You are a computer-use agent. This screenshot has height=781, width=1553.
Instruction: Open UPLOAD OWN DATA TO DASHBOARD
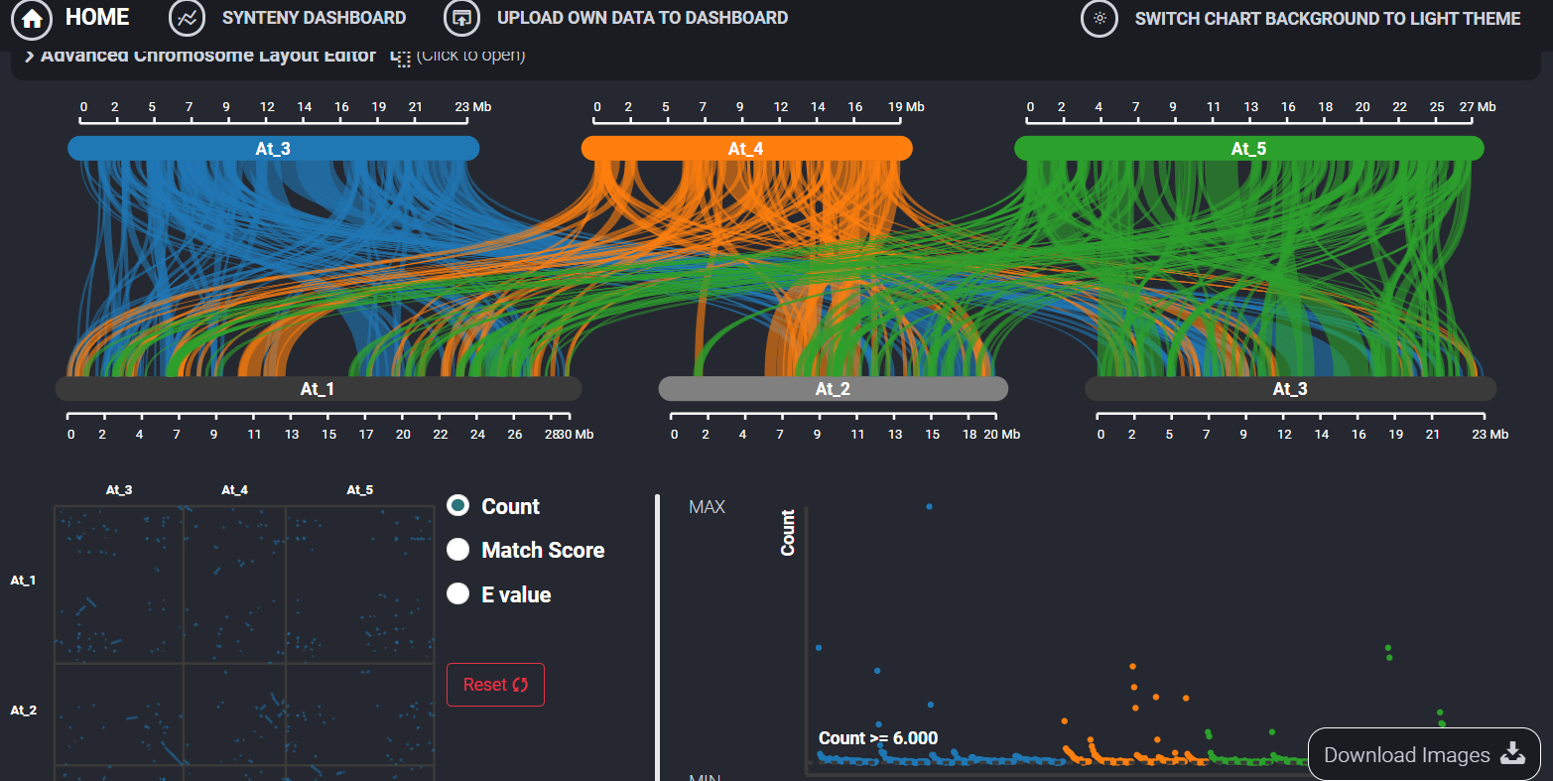click(643, 18)
